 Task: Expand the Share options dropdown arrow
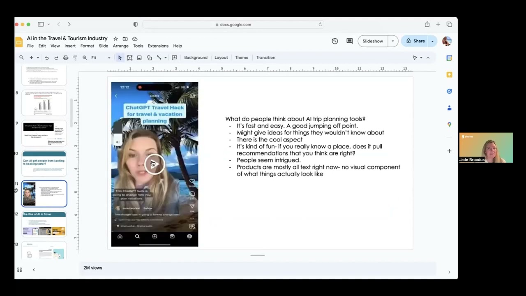tap(432, 41)
